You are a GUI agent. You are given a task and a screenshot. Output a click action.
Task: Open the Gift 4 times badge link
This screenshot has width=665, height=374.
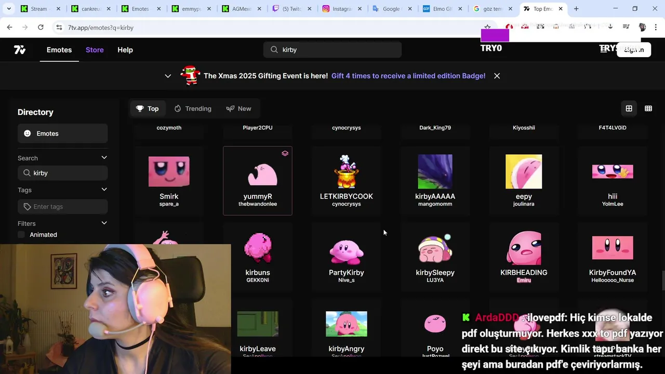click(x=408, y=76)
